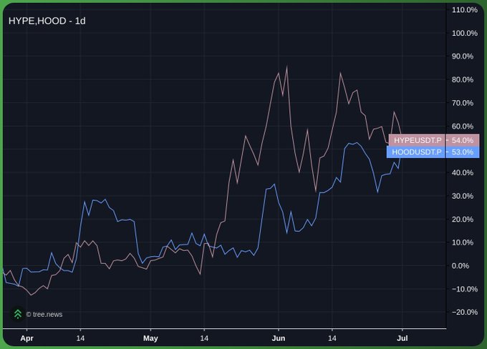Click the 90.0% axis label
The image size is (487, 349).
463,56
